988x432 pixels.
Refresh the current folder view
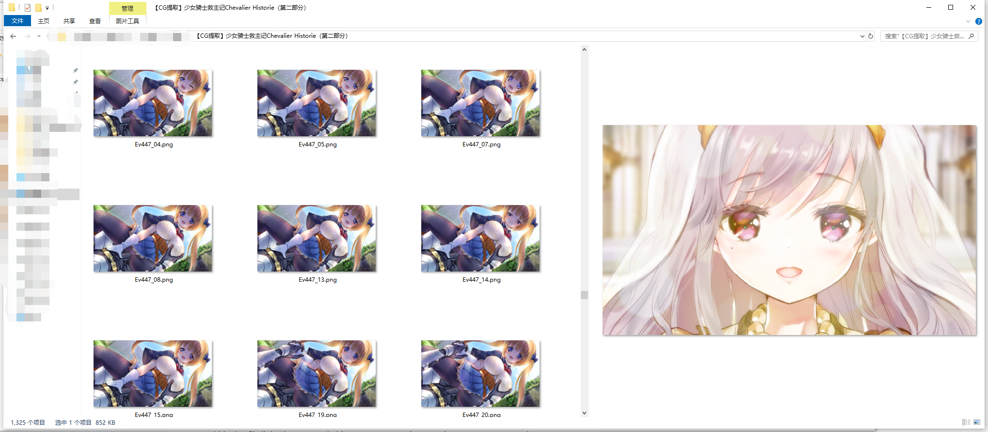pyautogui.click(x=871, y=36)
